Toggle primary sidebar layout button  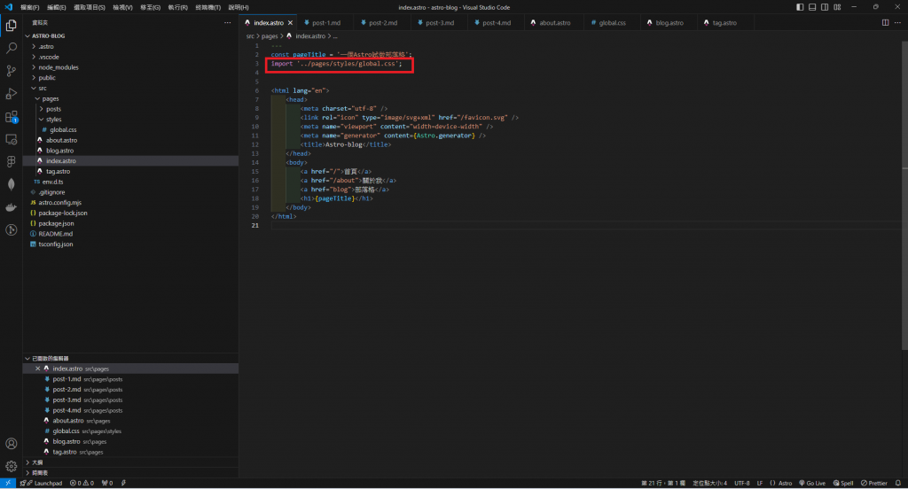click(x=800, y=7)
